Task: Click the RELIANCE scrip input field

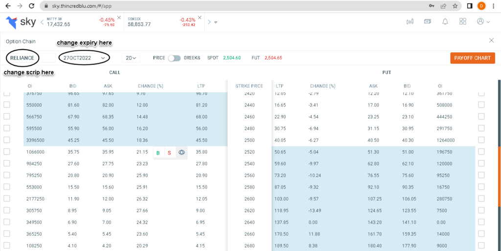Action: click(31, 58)
